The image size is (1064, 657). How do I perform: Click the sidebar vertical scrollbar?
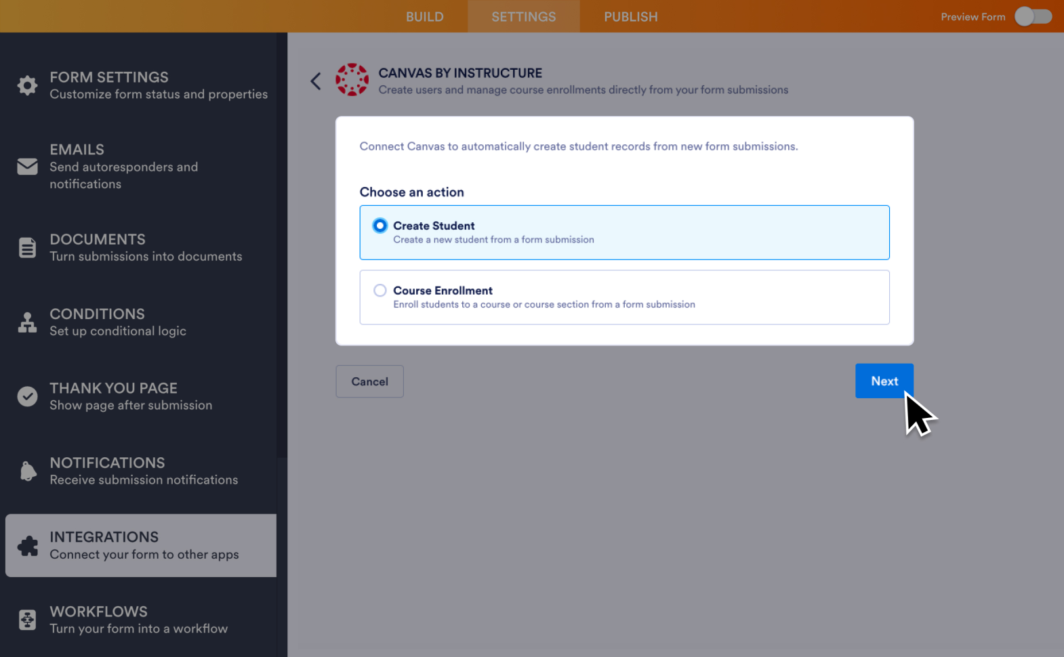(x=282, y=244)
